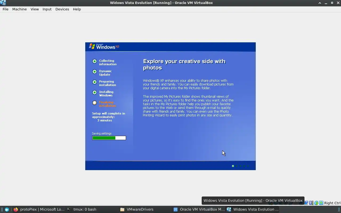
Task: Click the Right Ctrl host key label
Action: coord(332,203)
